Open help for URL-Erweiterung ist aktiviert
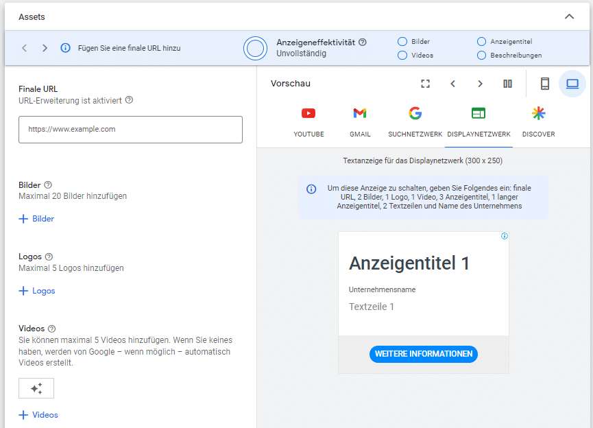The width and height of the screenshot is (593, 428). pyautogui.click(x=129, y=100)
